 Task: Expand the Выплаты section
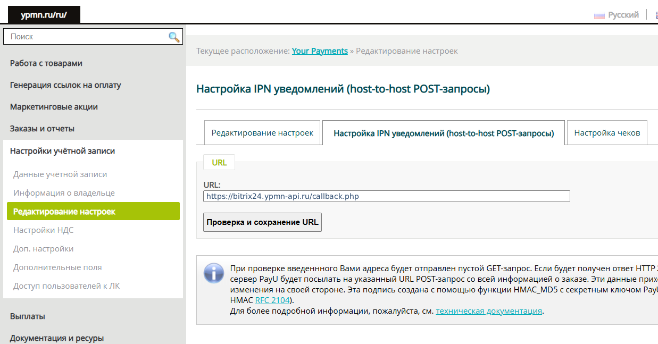click(27, 316)
